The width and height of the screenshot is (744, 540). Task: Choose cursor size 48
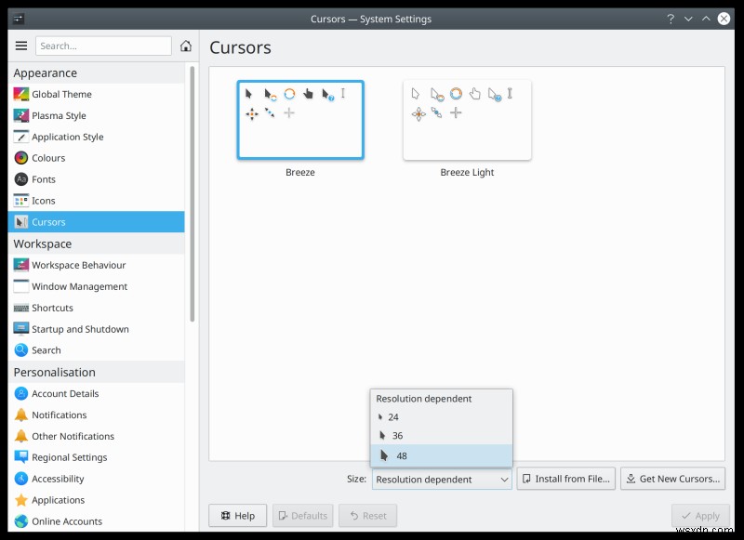click(441, 455)
